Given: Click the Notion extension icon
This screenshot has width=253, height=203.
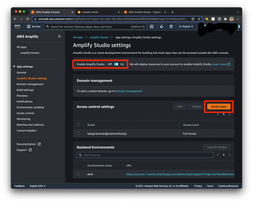Looking at the screenshot, I should (219, 19).
